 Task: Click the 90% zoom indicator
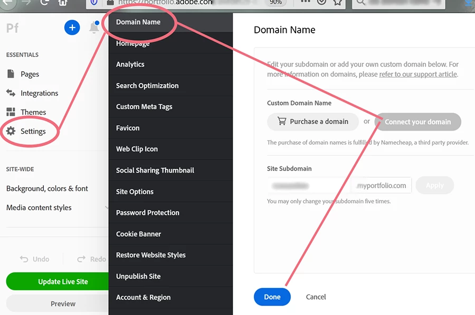(x=275, y=3)
